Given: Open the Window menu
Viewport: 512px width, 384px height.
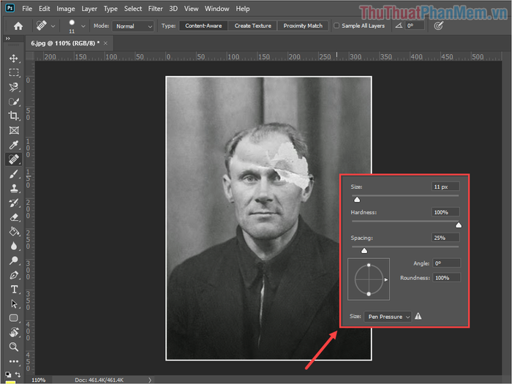Looking at the screenshot, I should coord(217,9).
